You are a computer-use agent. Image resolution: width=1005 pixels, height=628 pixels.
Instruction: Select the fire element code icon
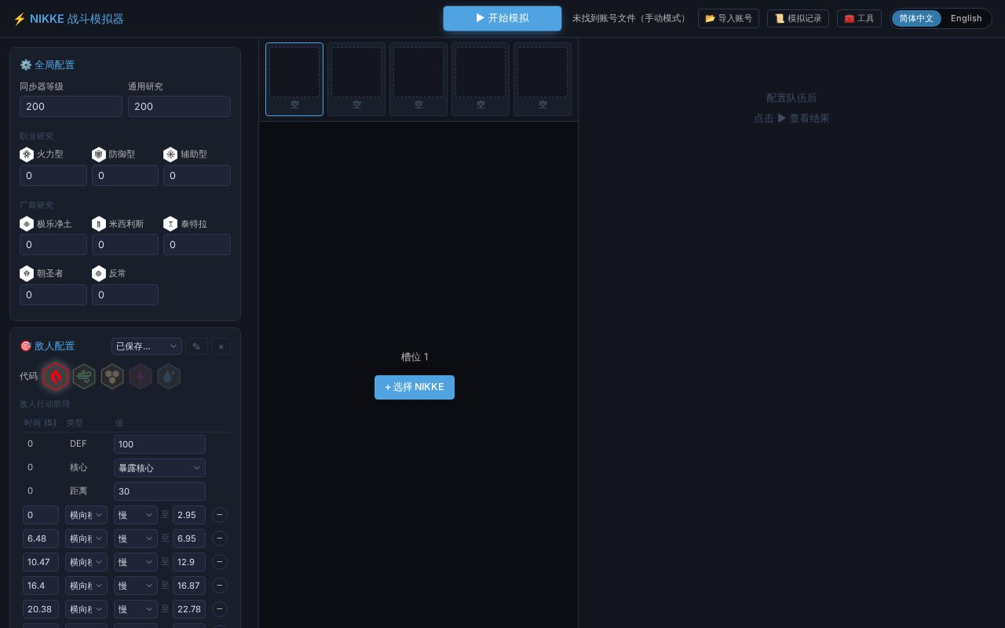(56, 377)
